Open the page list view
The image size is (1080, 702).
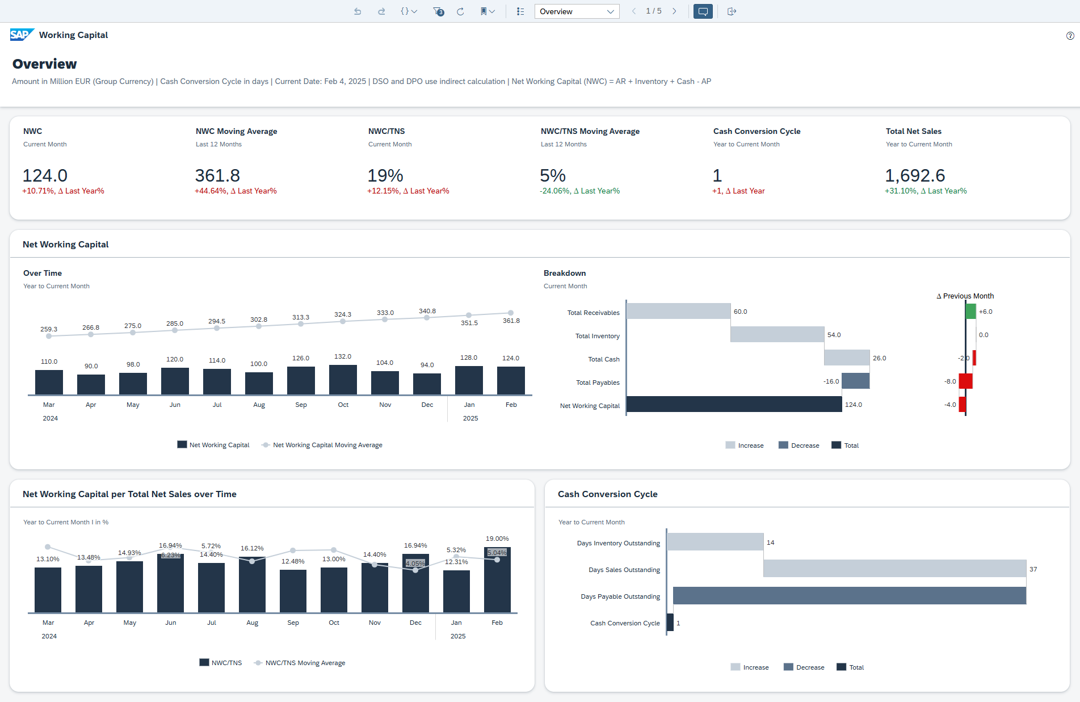click(520, 11)
